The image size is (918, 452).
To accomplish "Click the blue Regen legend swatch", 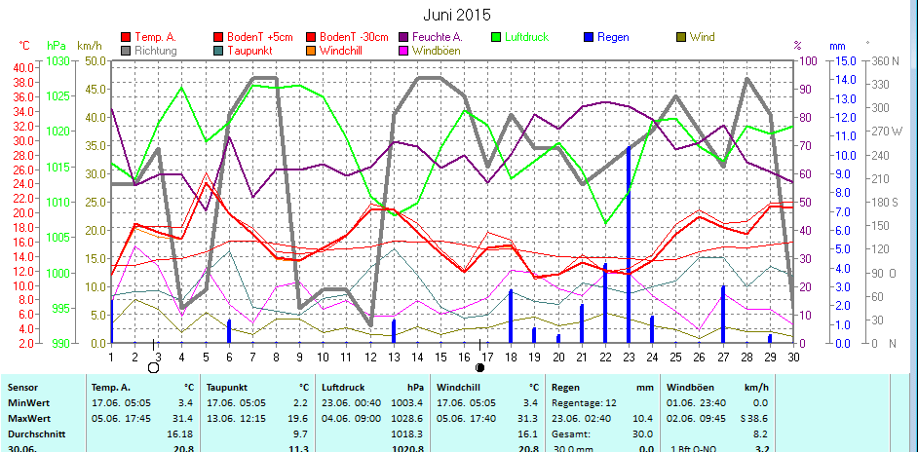I will (589, 37).
